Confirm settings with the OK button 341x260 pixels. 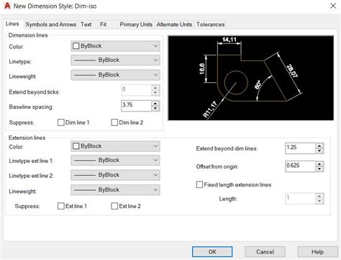tap(212, 252)
